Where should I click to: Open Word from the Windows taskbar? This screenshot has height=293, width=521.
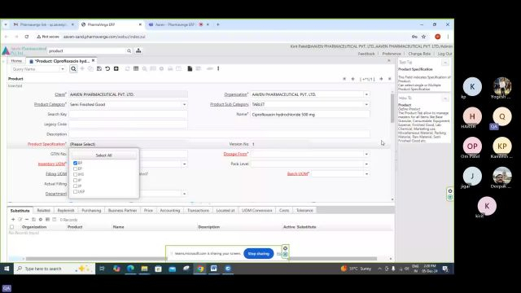point(213,269)
